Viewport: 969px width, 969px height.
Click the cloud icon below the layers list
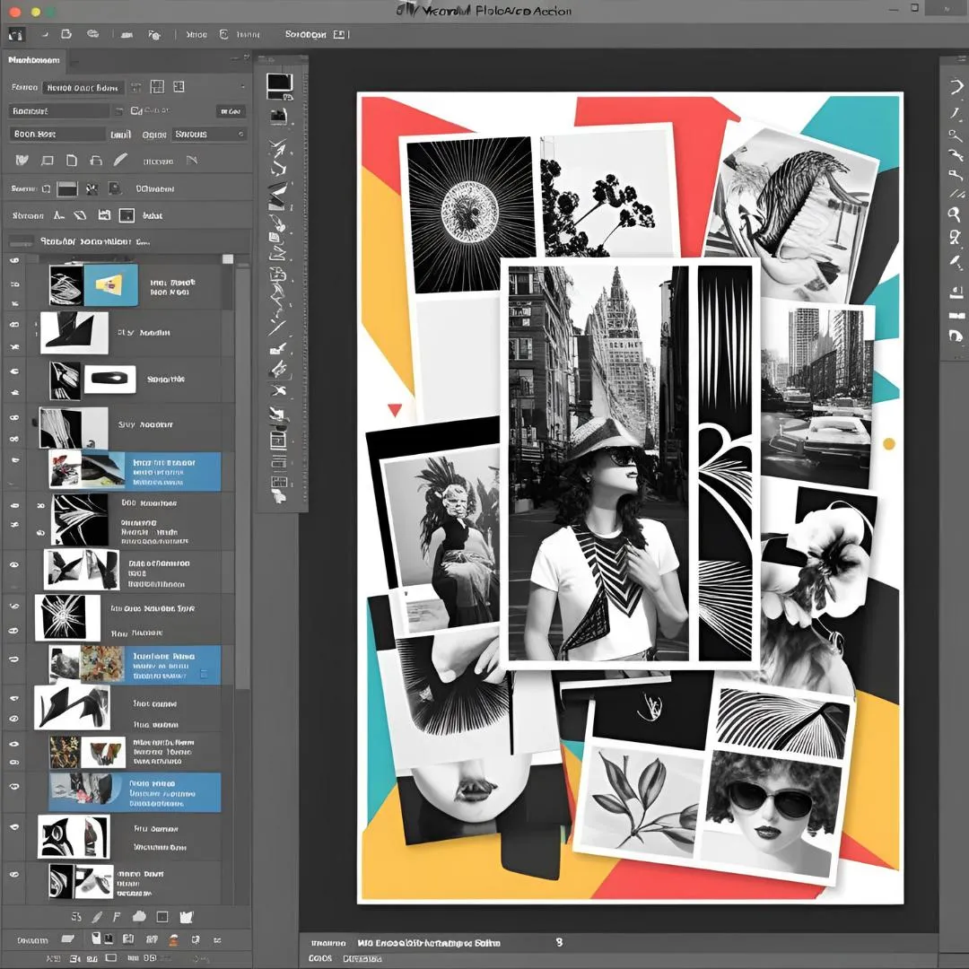139,916
